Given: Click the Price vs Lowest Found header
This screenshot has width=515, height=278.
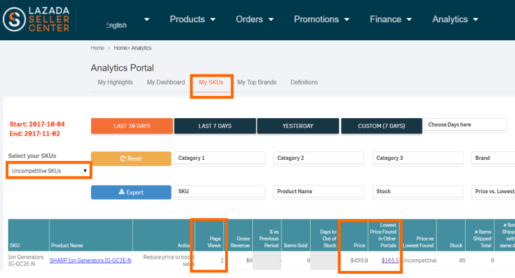Looking at the screenshot, I should point(419,236).
